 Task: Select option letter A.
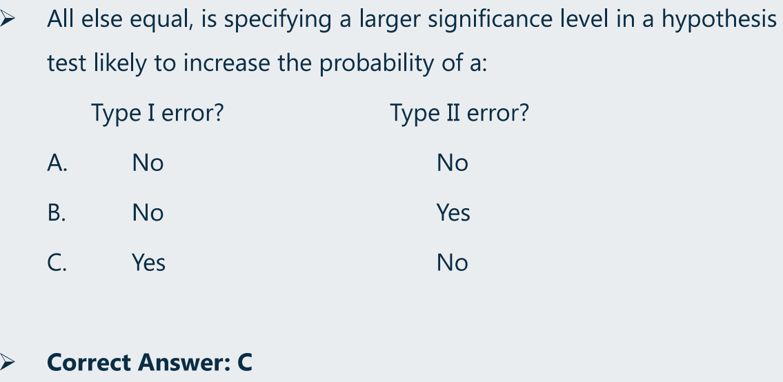(x=57, y=163)
